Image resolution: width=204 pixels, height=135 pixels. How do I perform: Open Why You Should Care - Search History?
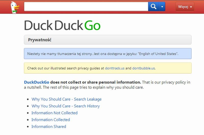click(x=66, y=106)
